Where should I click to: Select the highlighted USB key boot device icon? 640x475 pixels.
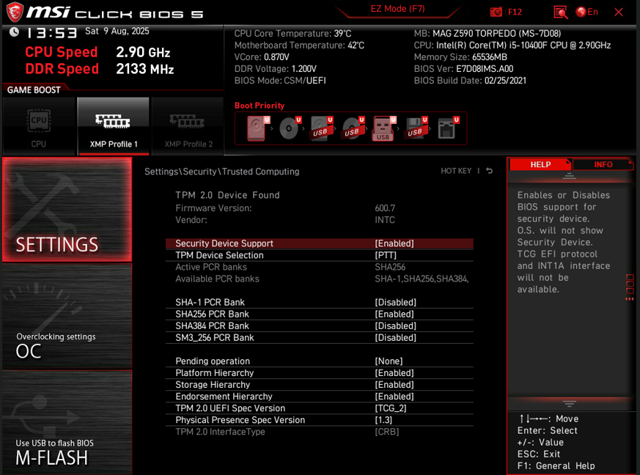pos(383,128)
